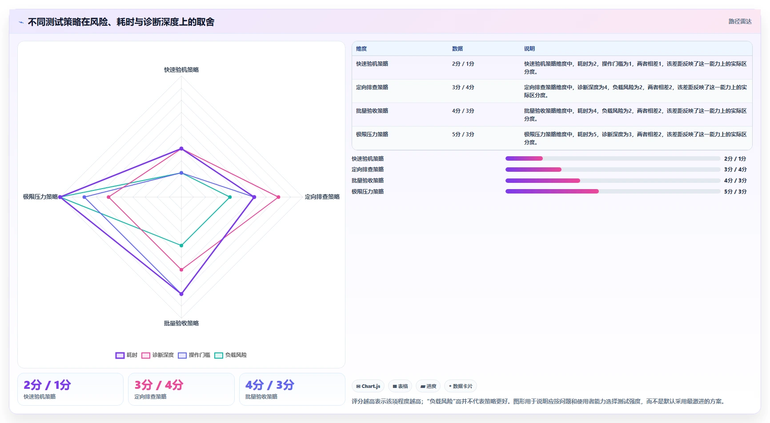
Task: Click the 快速验机策略 radar axis label
Action: coord(181,70)
